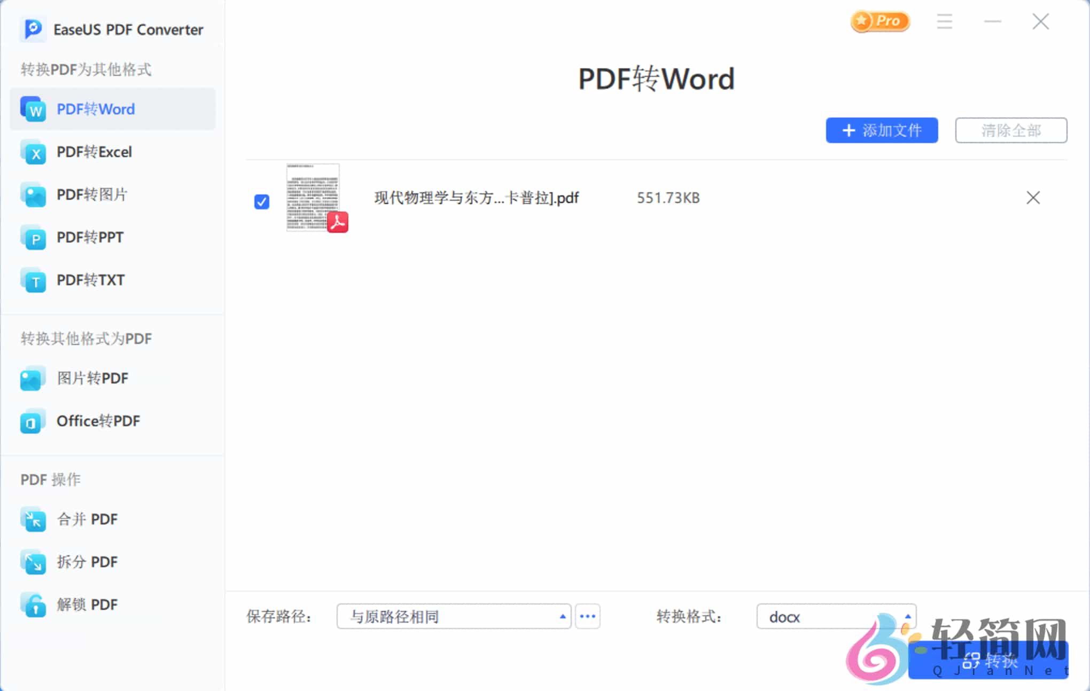This screenshot has height=691, width=1090.
Task: Click the 添加文件 button
Action: point(882,130)
